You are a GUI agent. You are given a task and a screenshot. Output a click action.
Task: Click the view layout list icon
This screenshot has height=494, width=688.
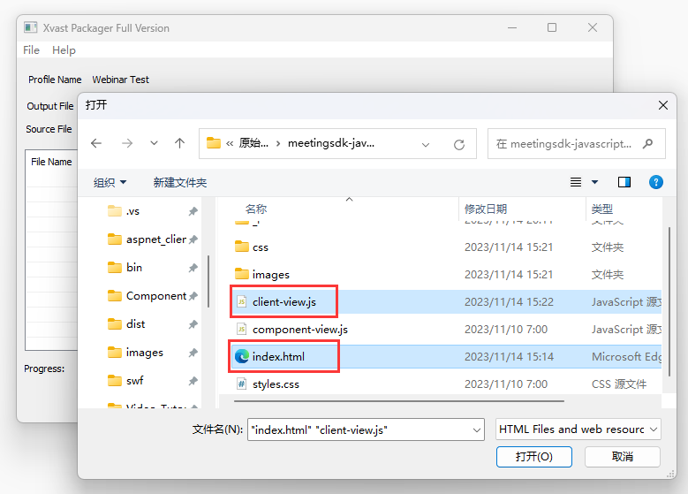click(x=576, y=182)
